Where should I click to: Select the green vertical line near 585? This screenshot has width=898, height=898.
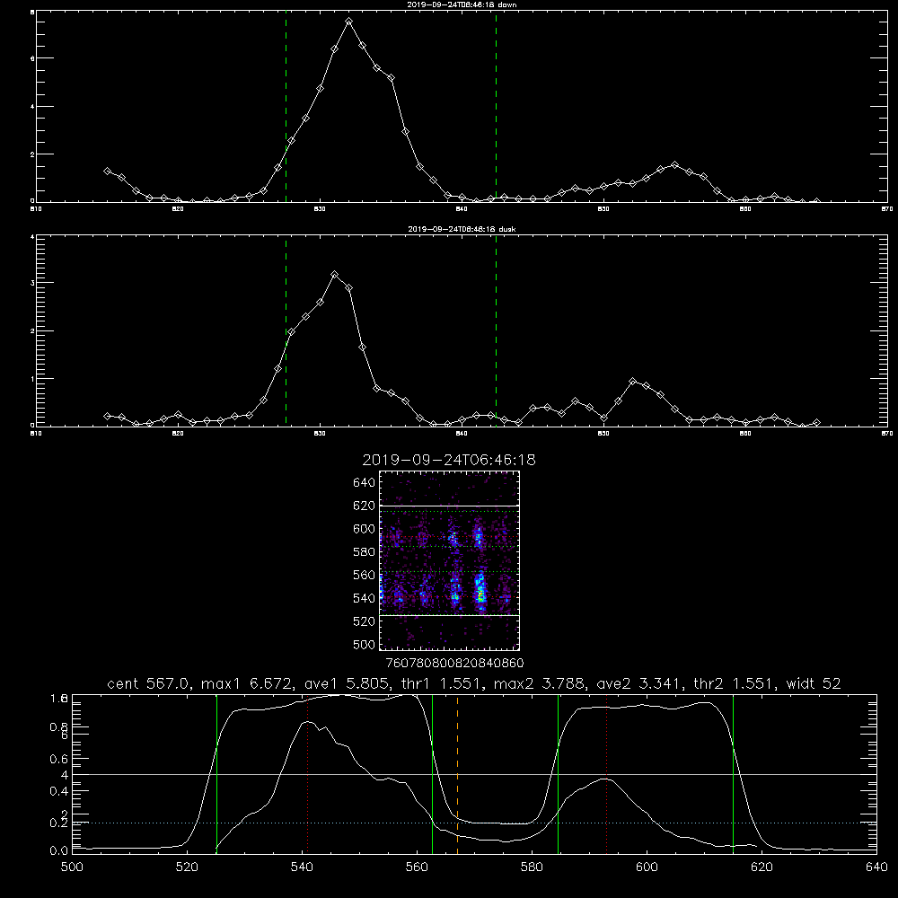[x=558, y=774]
